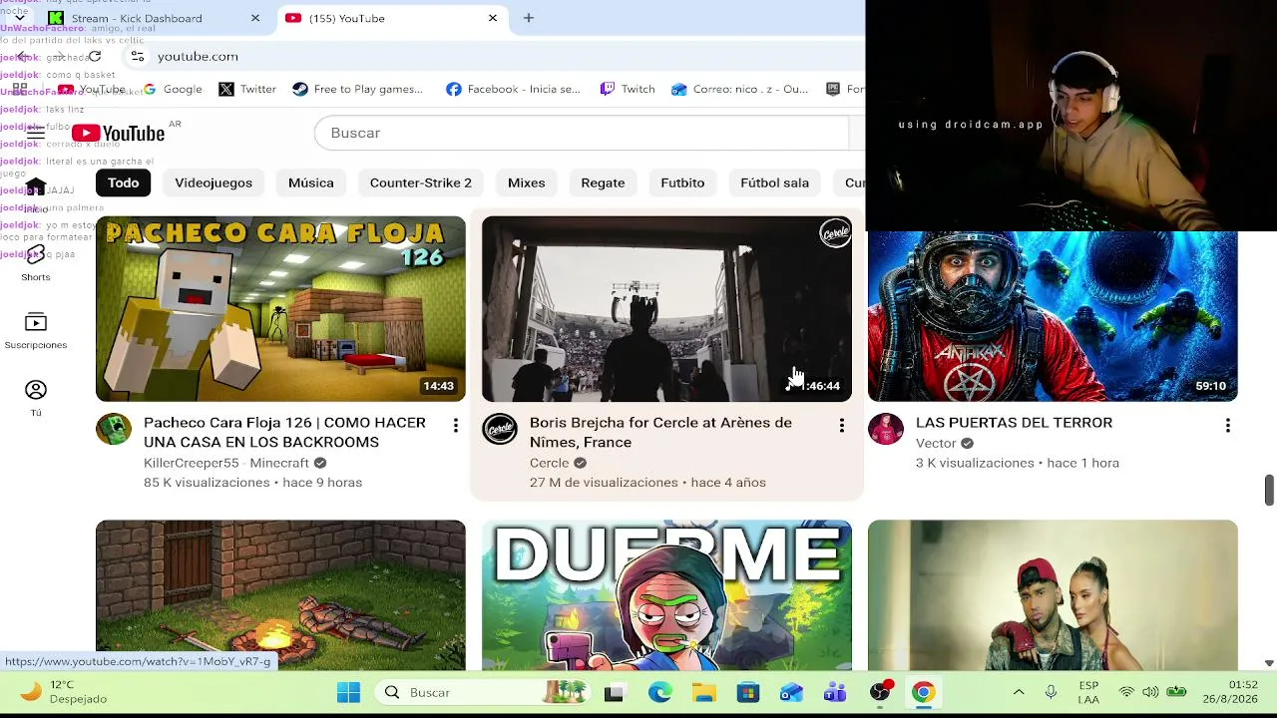
Task: Visit the Cercle channel name link
Action: (549, 463)
